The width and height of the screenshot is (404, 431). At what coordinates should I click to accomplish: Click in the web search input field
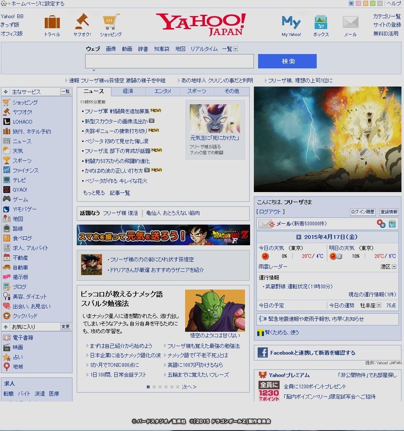[x=169, y=61]
